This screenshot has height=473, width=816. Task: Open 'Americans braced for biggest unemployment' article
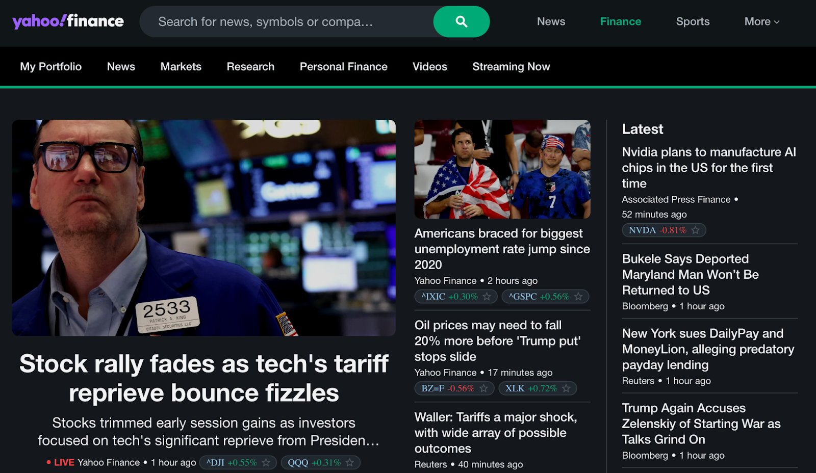point(502,249)
